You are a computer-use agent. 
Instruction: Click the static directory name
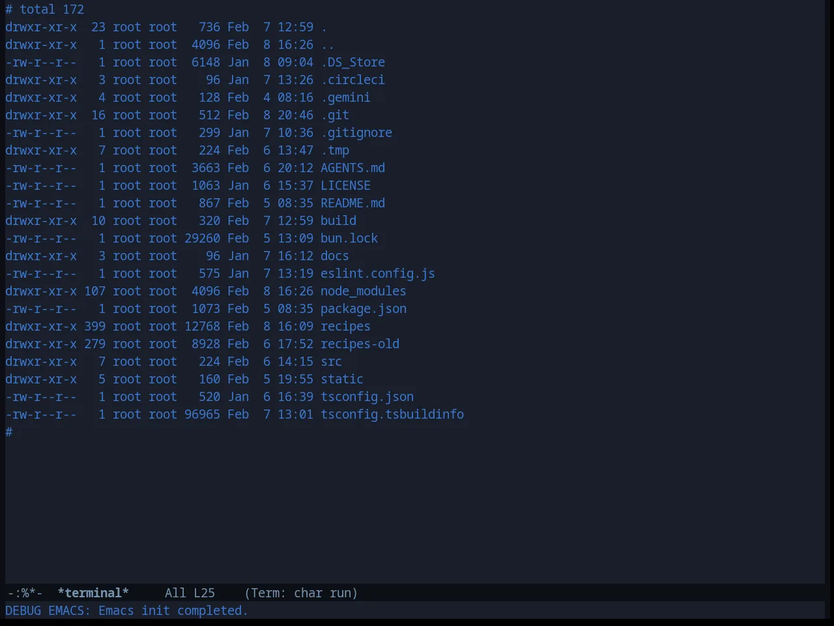pyautogui.click(x=342, y=379)
